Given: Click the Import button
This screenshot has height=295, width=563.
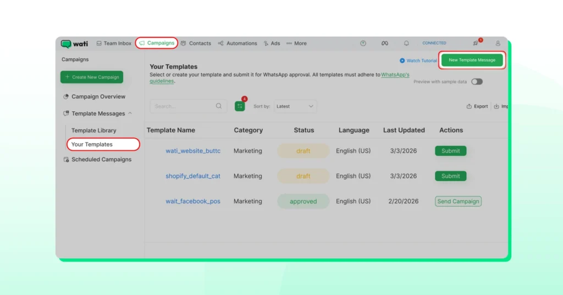Looking at the screenshot, I should [501, 106].
